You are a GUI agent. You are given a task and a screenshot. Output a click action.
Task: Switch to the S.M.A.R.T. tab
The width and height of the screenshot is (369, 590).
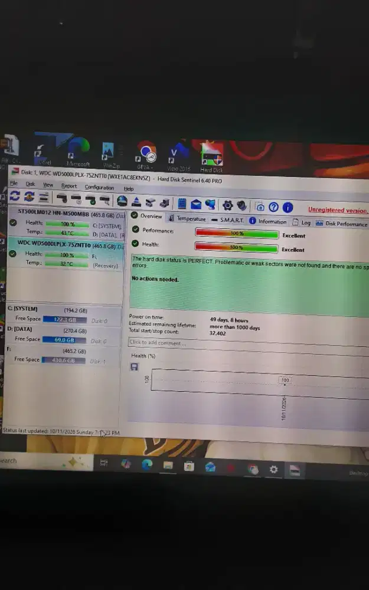pos(227,219)
